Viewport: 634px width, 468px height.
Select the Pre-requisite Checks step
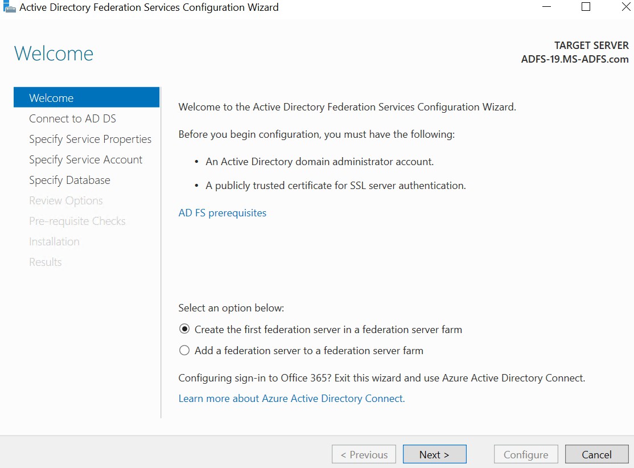(77, 221)
